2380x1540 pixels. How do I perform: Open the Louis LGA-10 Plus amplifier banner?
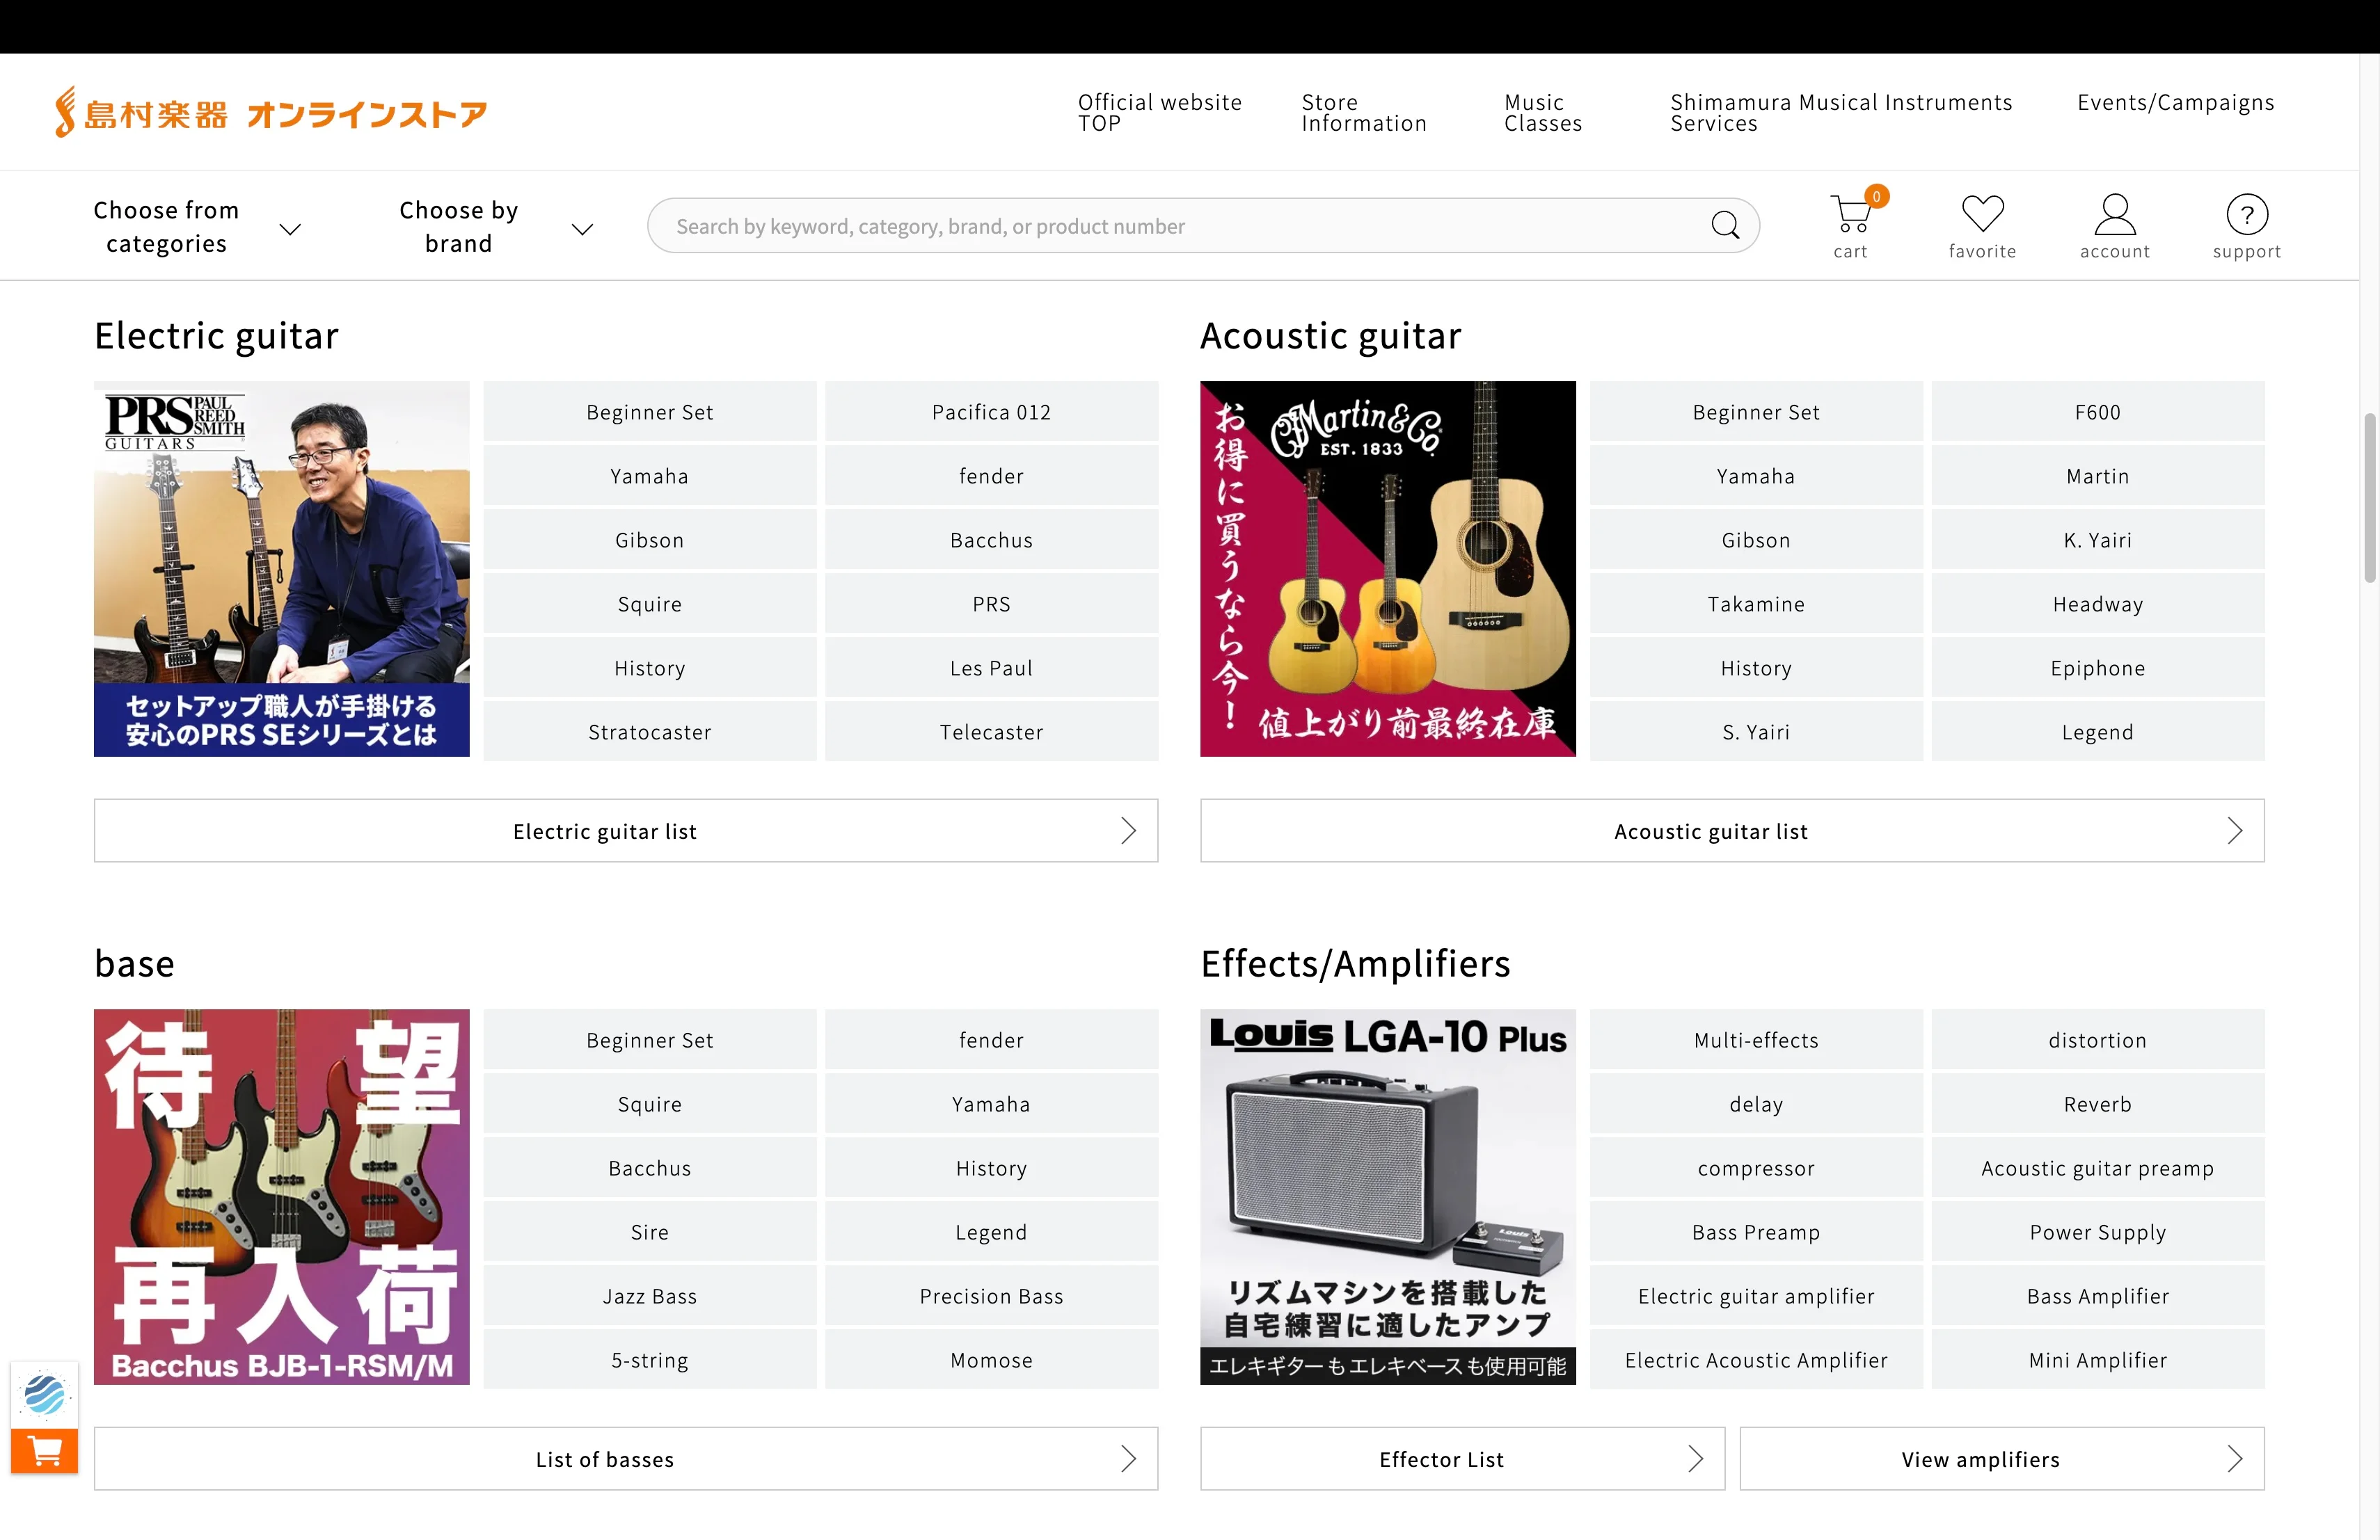pyautogui.click(x=1387, y=1196)
